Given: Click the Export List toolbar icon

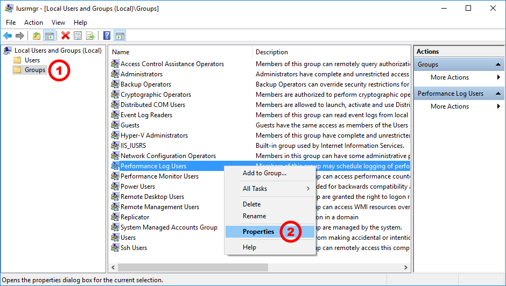Looking at the screenshot, I should pyautogui.click(x=90, y=36).
